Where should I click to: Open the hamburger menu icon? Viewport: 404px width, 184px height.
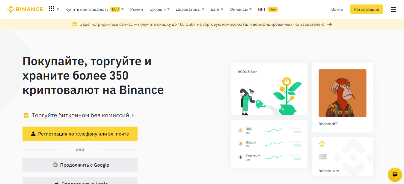[x=394, y=9]
